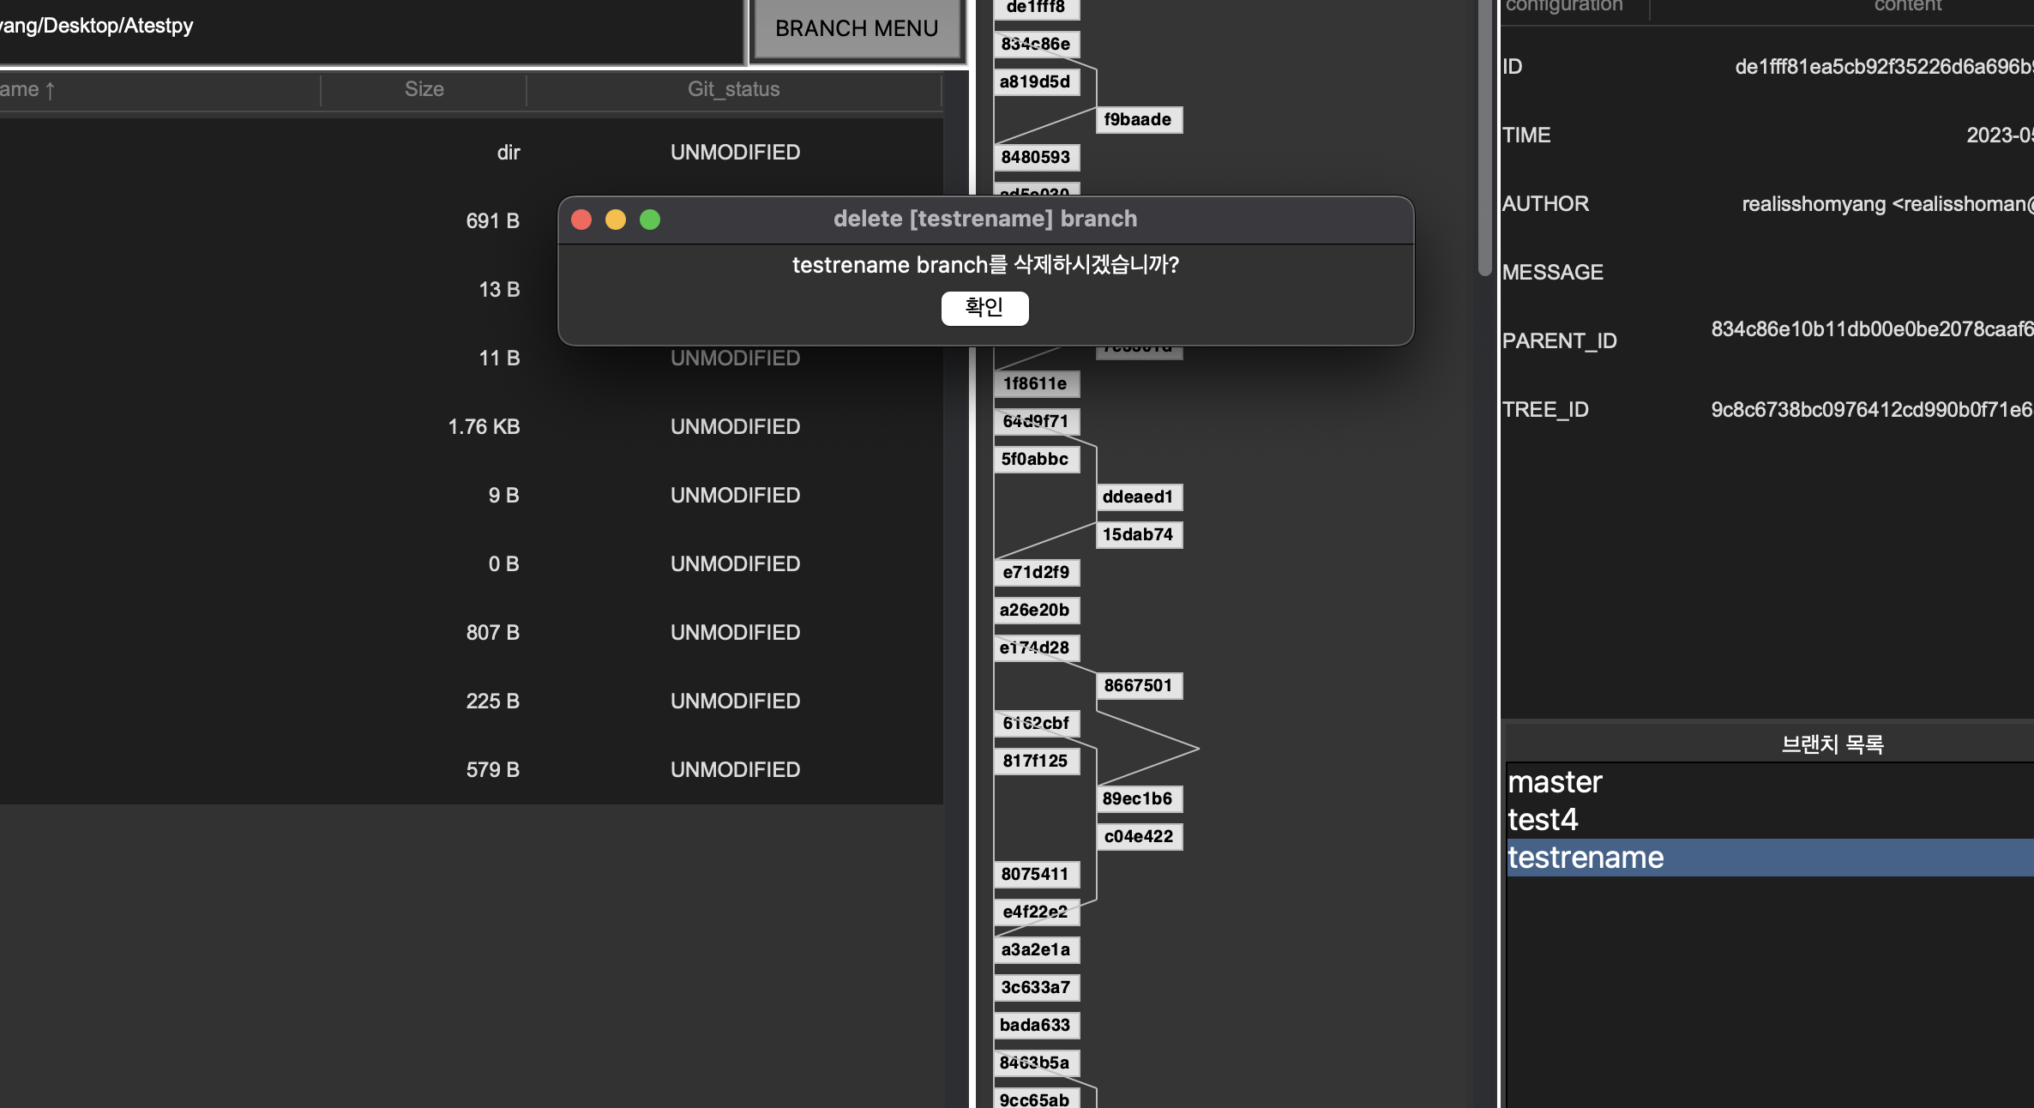Click commit node f9baade

click(x=1138, y=119)
